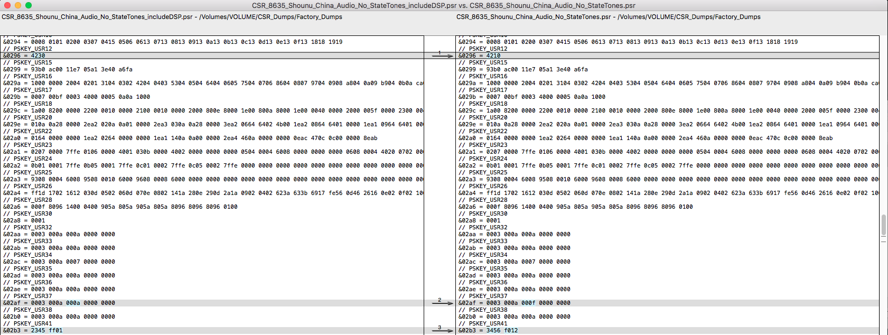Click left pane line starting &029b
Image resolution: width=888 pixels, height=335 pixels.
(x=77, y=97)
